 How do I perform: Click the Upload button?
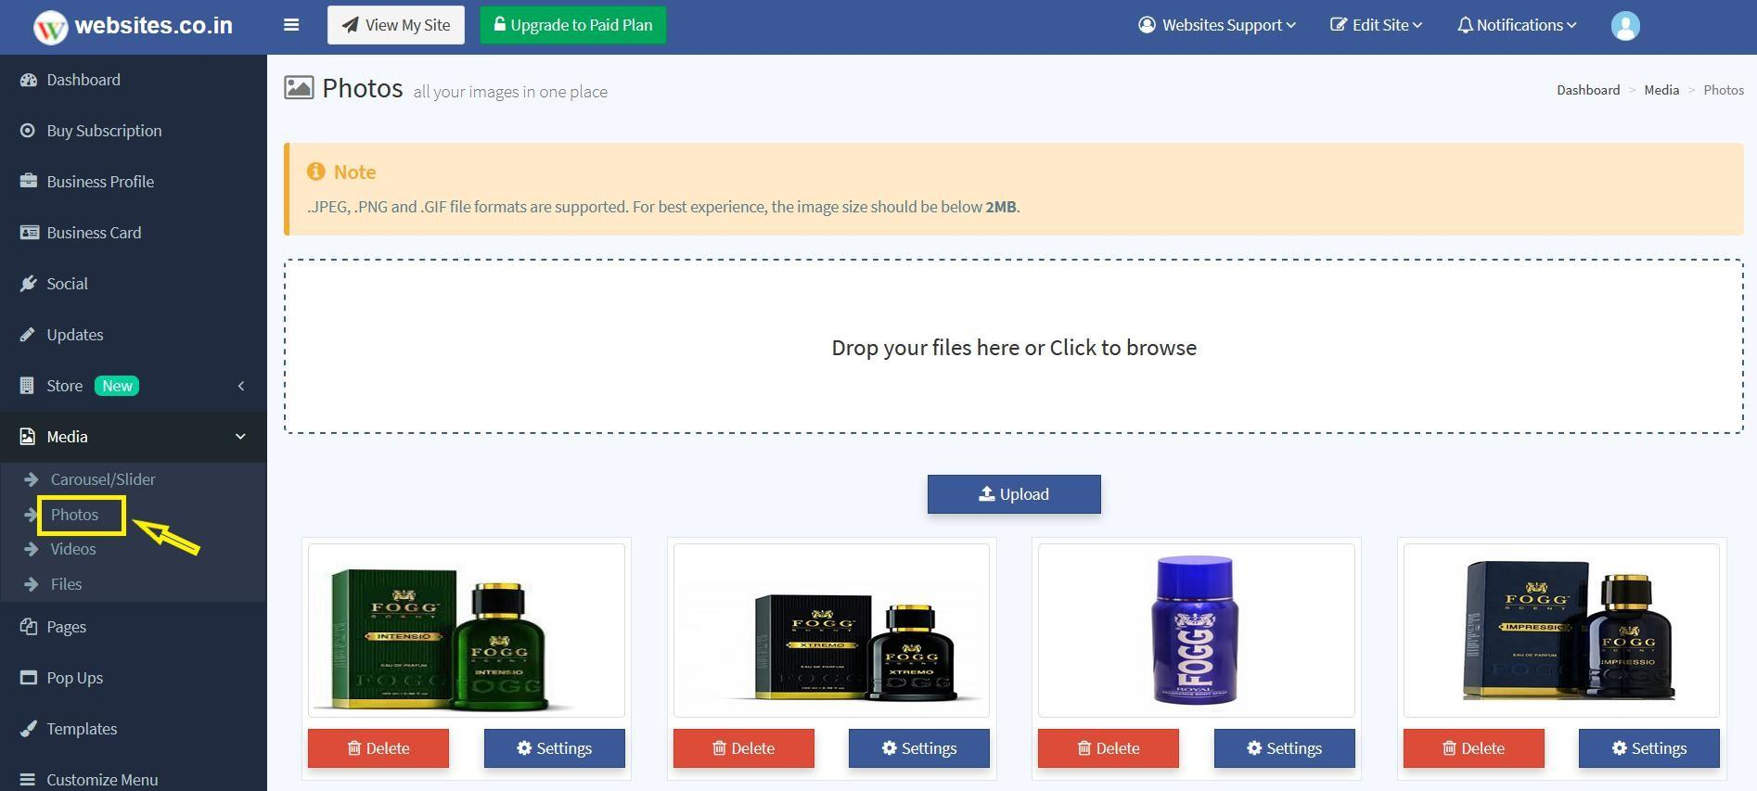(x=1014, y=494)
